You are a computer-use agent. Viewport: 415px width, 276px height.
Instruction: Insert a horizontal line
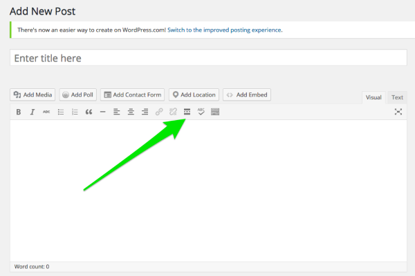coord(102,112)
